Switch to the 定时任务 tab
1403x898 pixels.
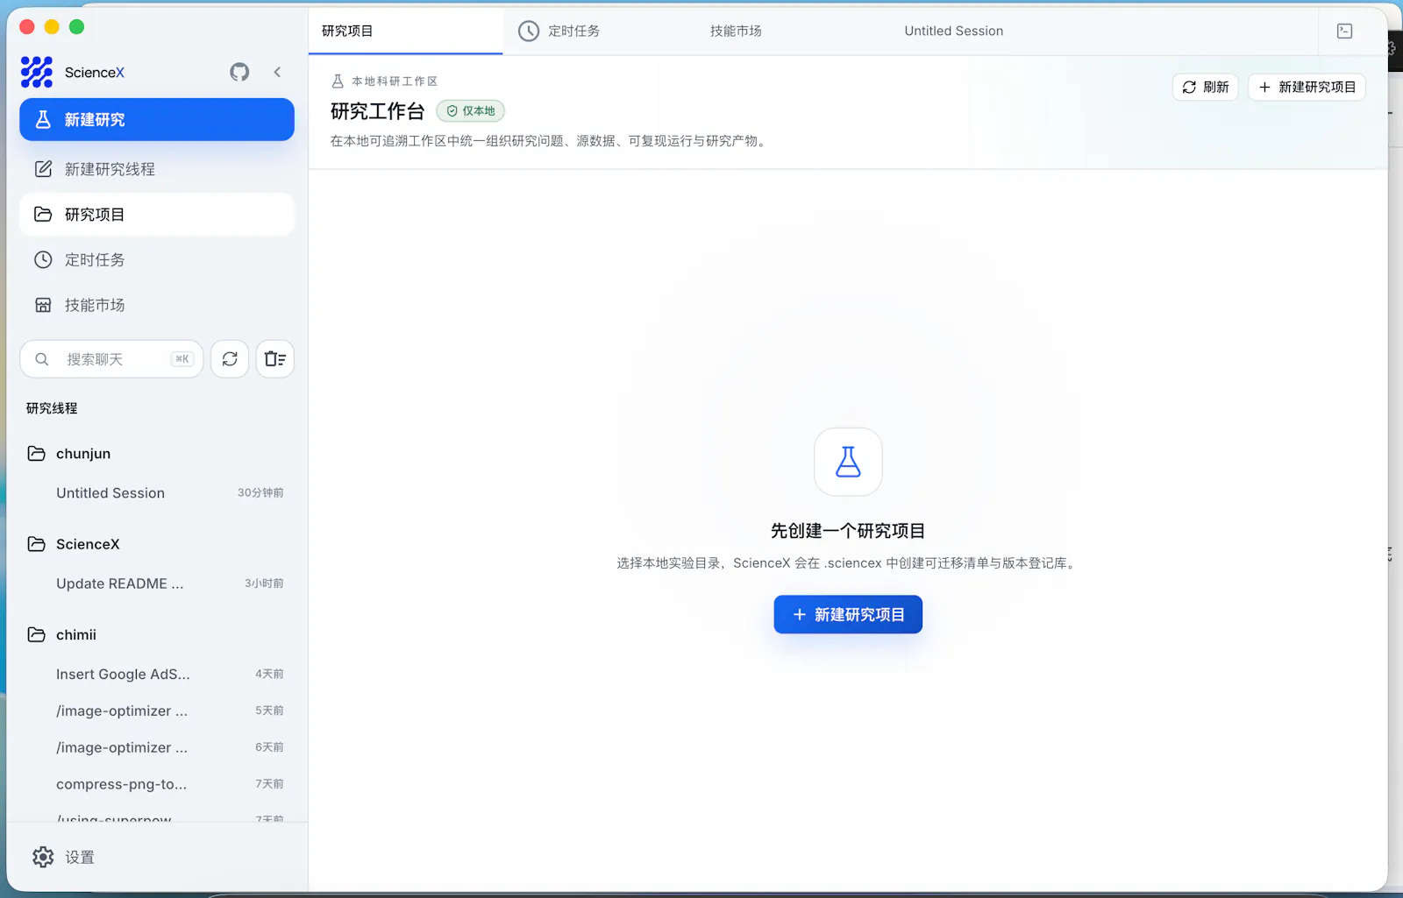pyautogui.click(x=600, y=31)
